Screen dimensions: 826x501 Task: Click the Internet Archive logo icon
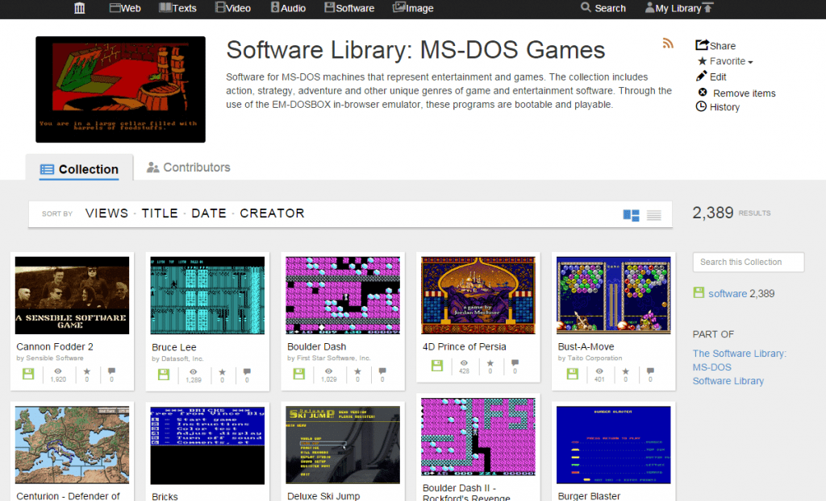[x=79, y=8]
